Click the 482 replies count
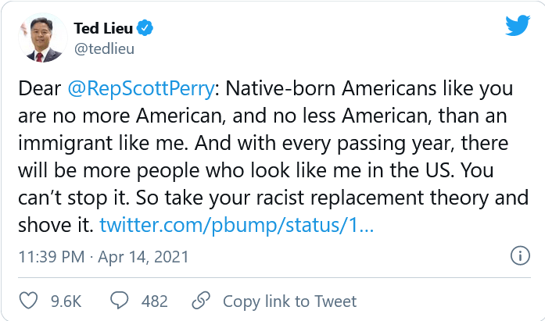Viewport: 545px width, 321px height. click(x=154, y=301)
